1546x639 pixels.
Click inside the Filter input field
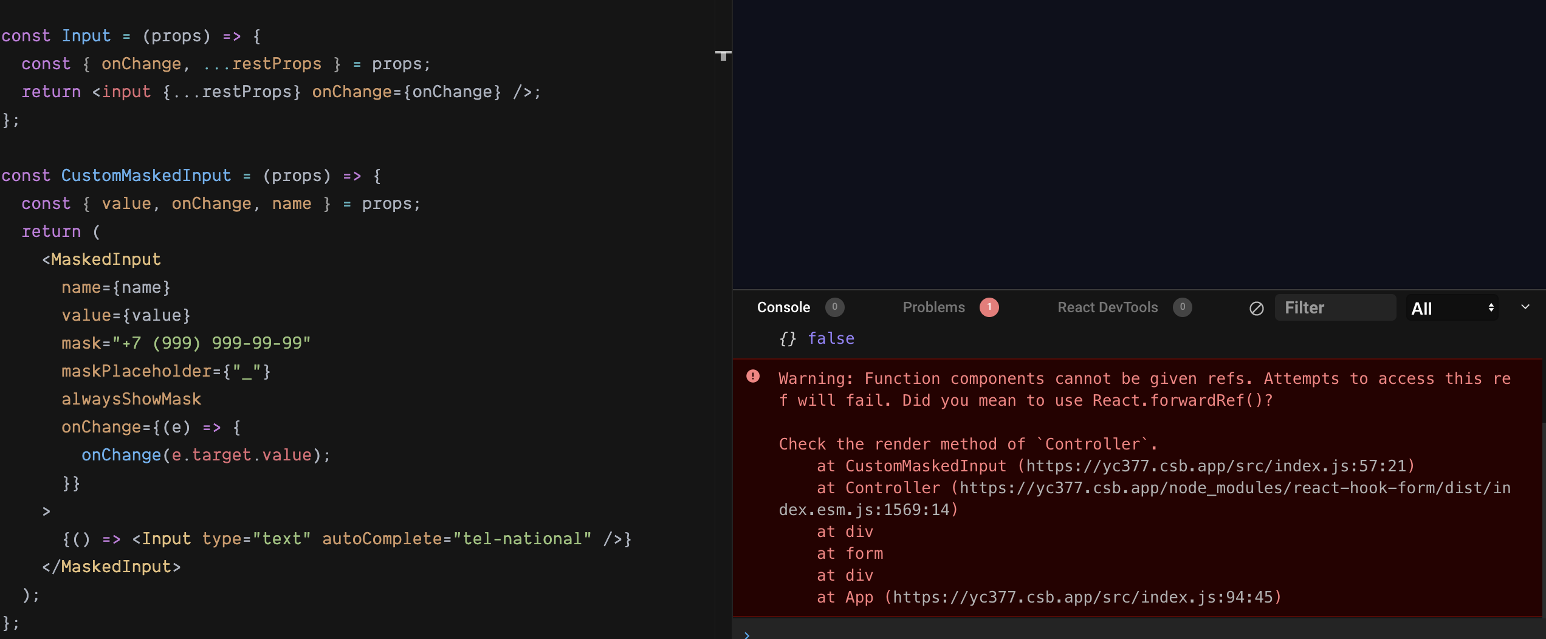coord(1335,307)
